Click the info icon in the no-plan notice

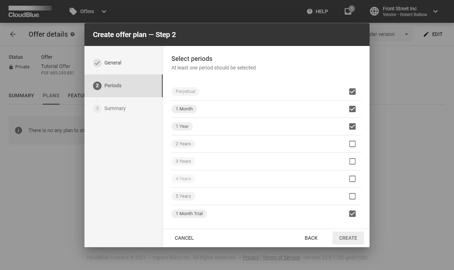[19, 130]
